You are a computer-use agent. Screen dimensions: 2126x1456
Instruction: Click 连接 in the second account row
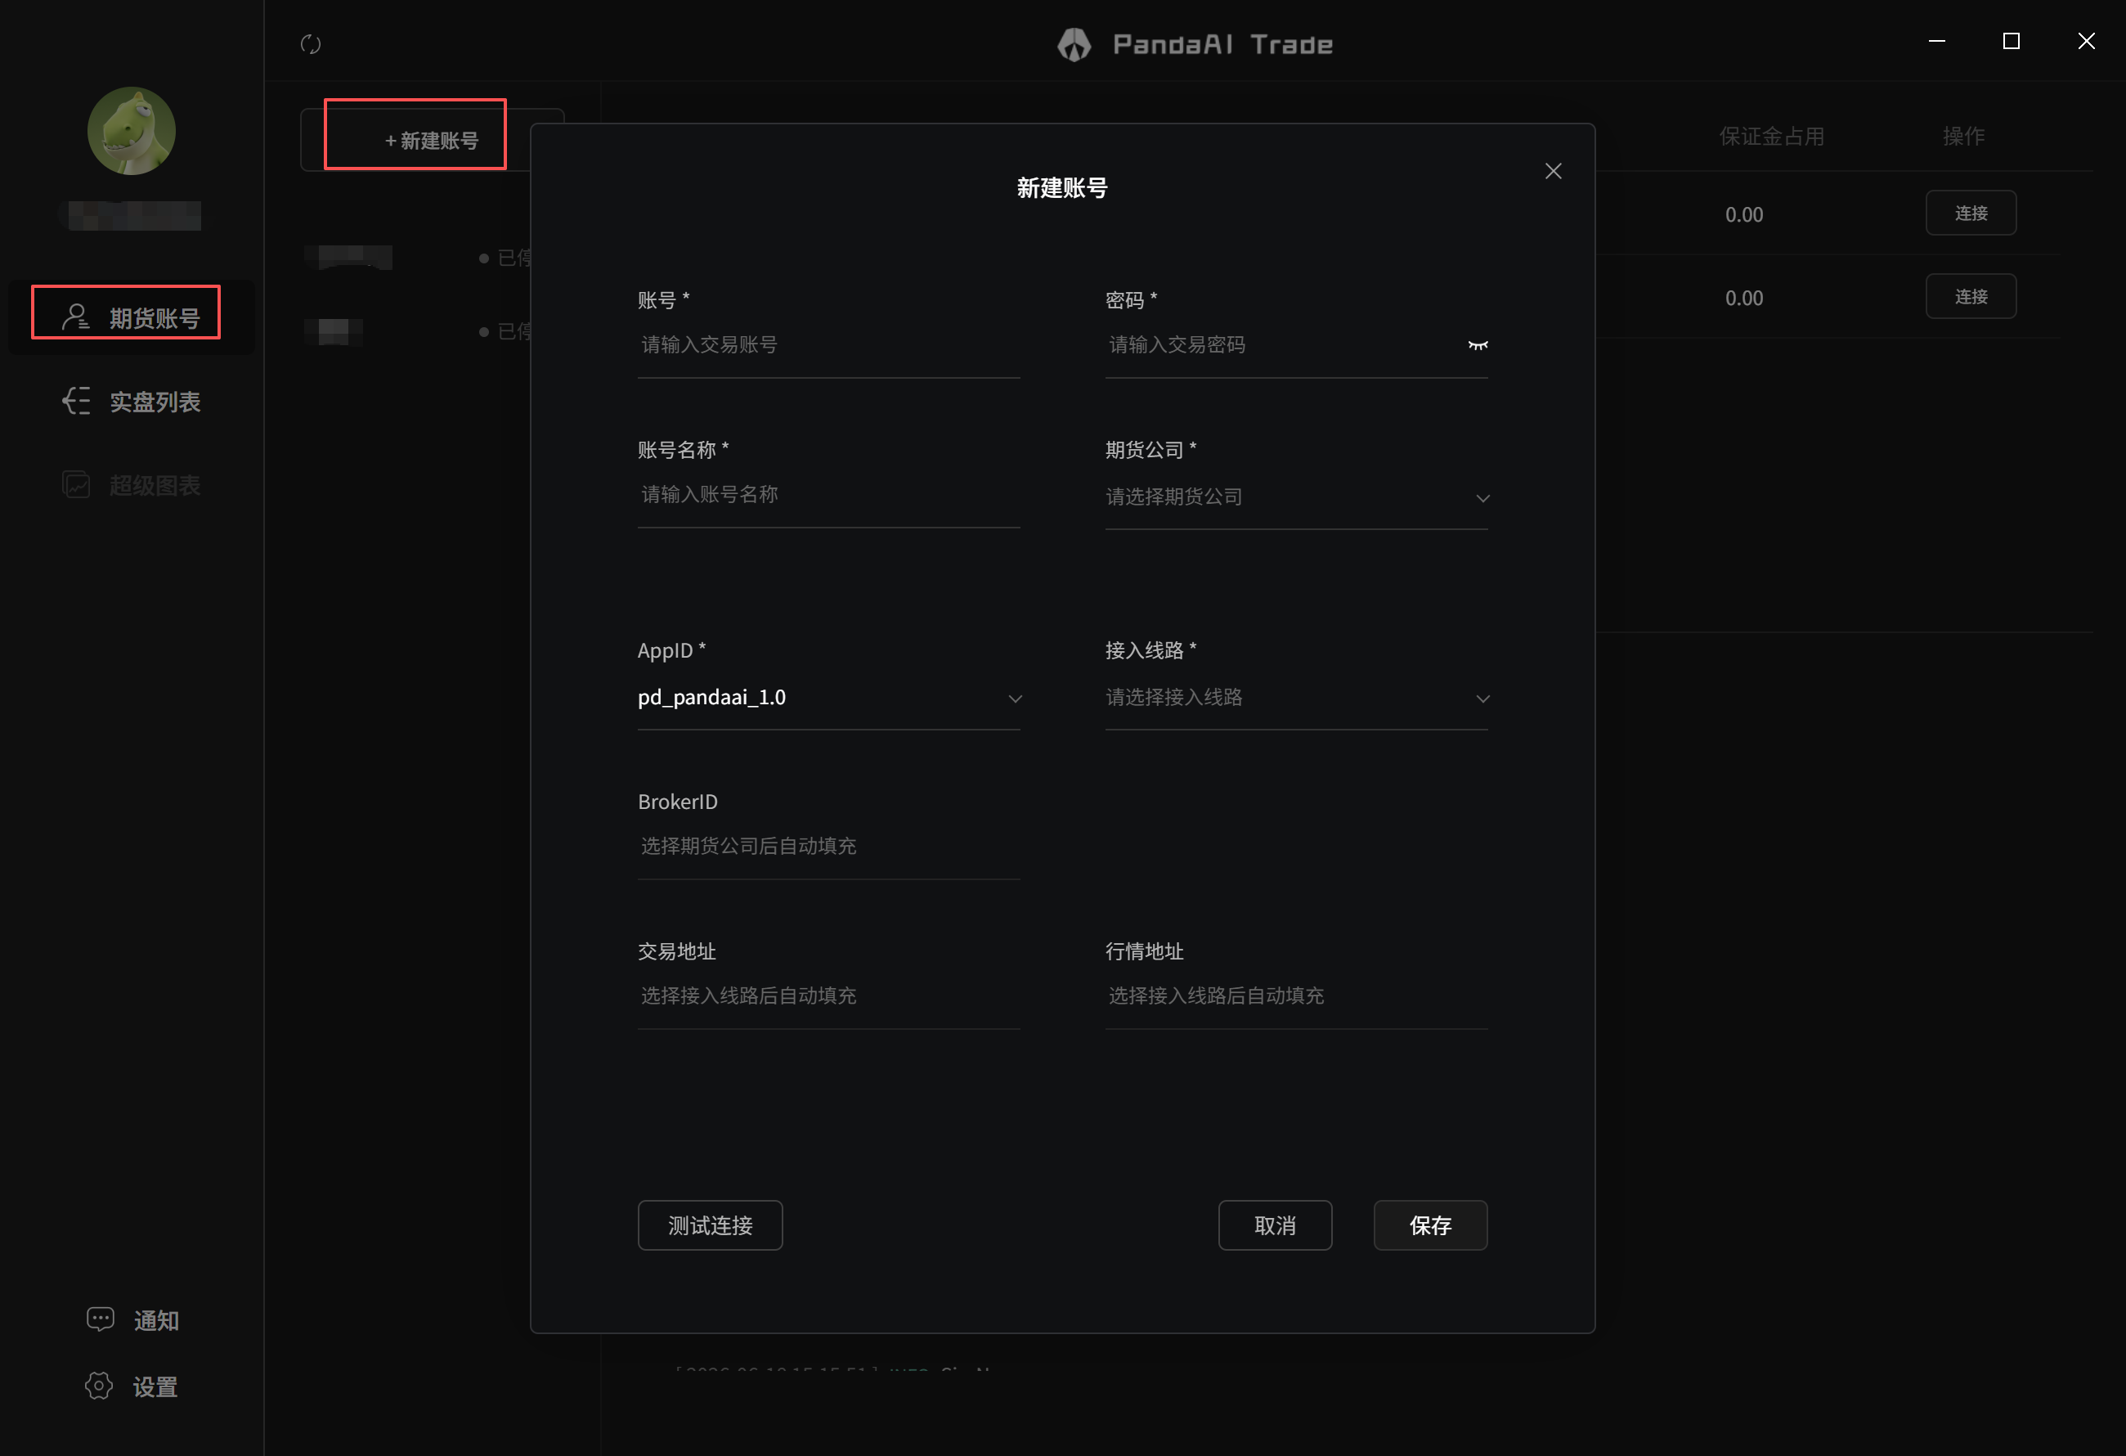coord(1971,296)
